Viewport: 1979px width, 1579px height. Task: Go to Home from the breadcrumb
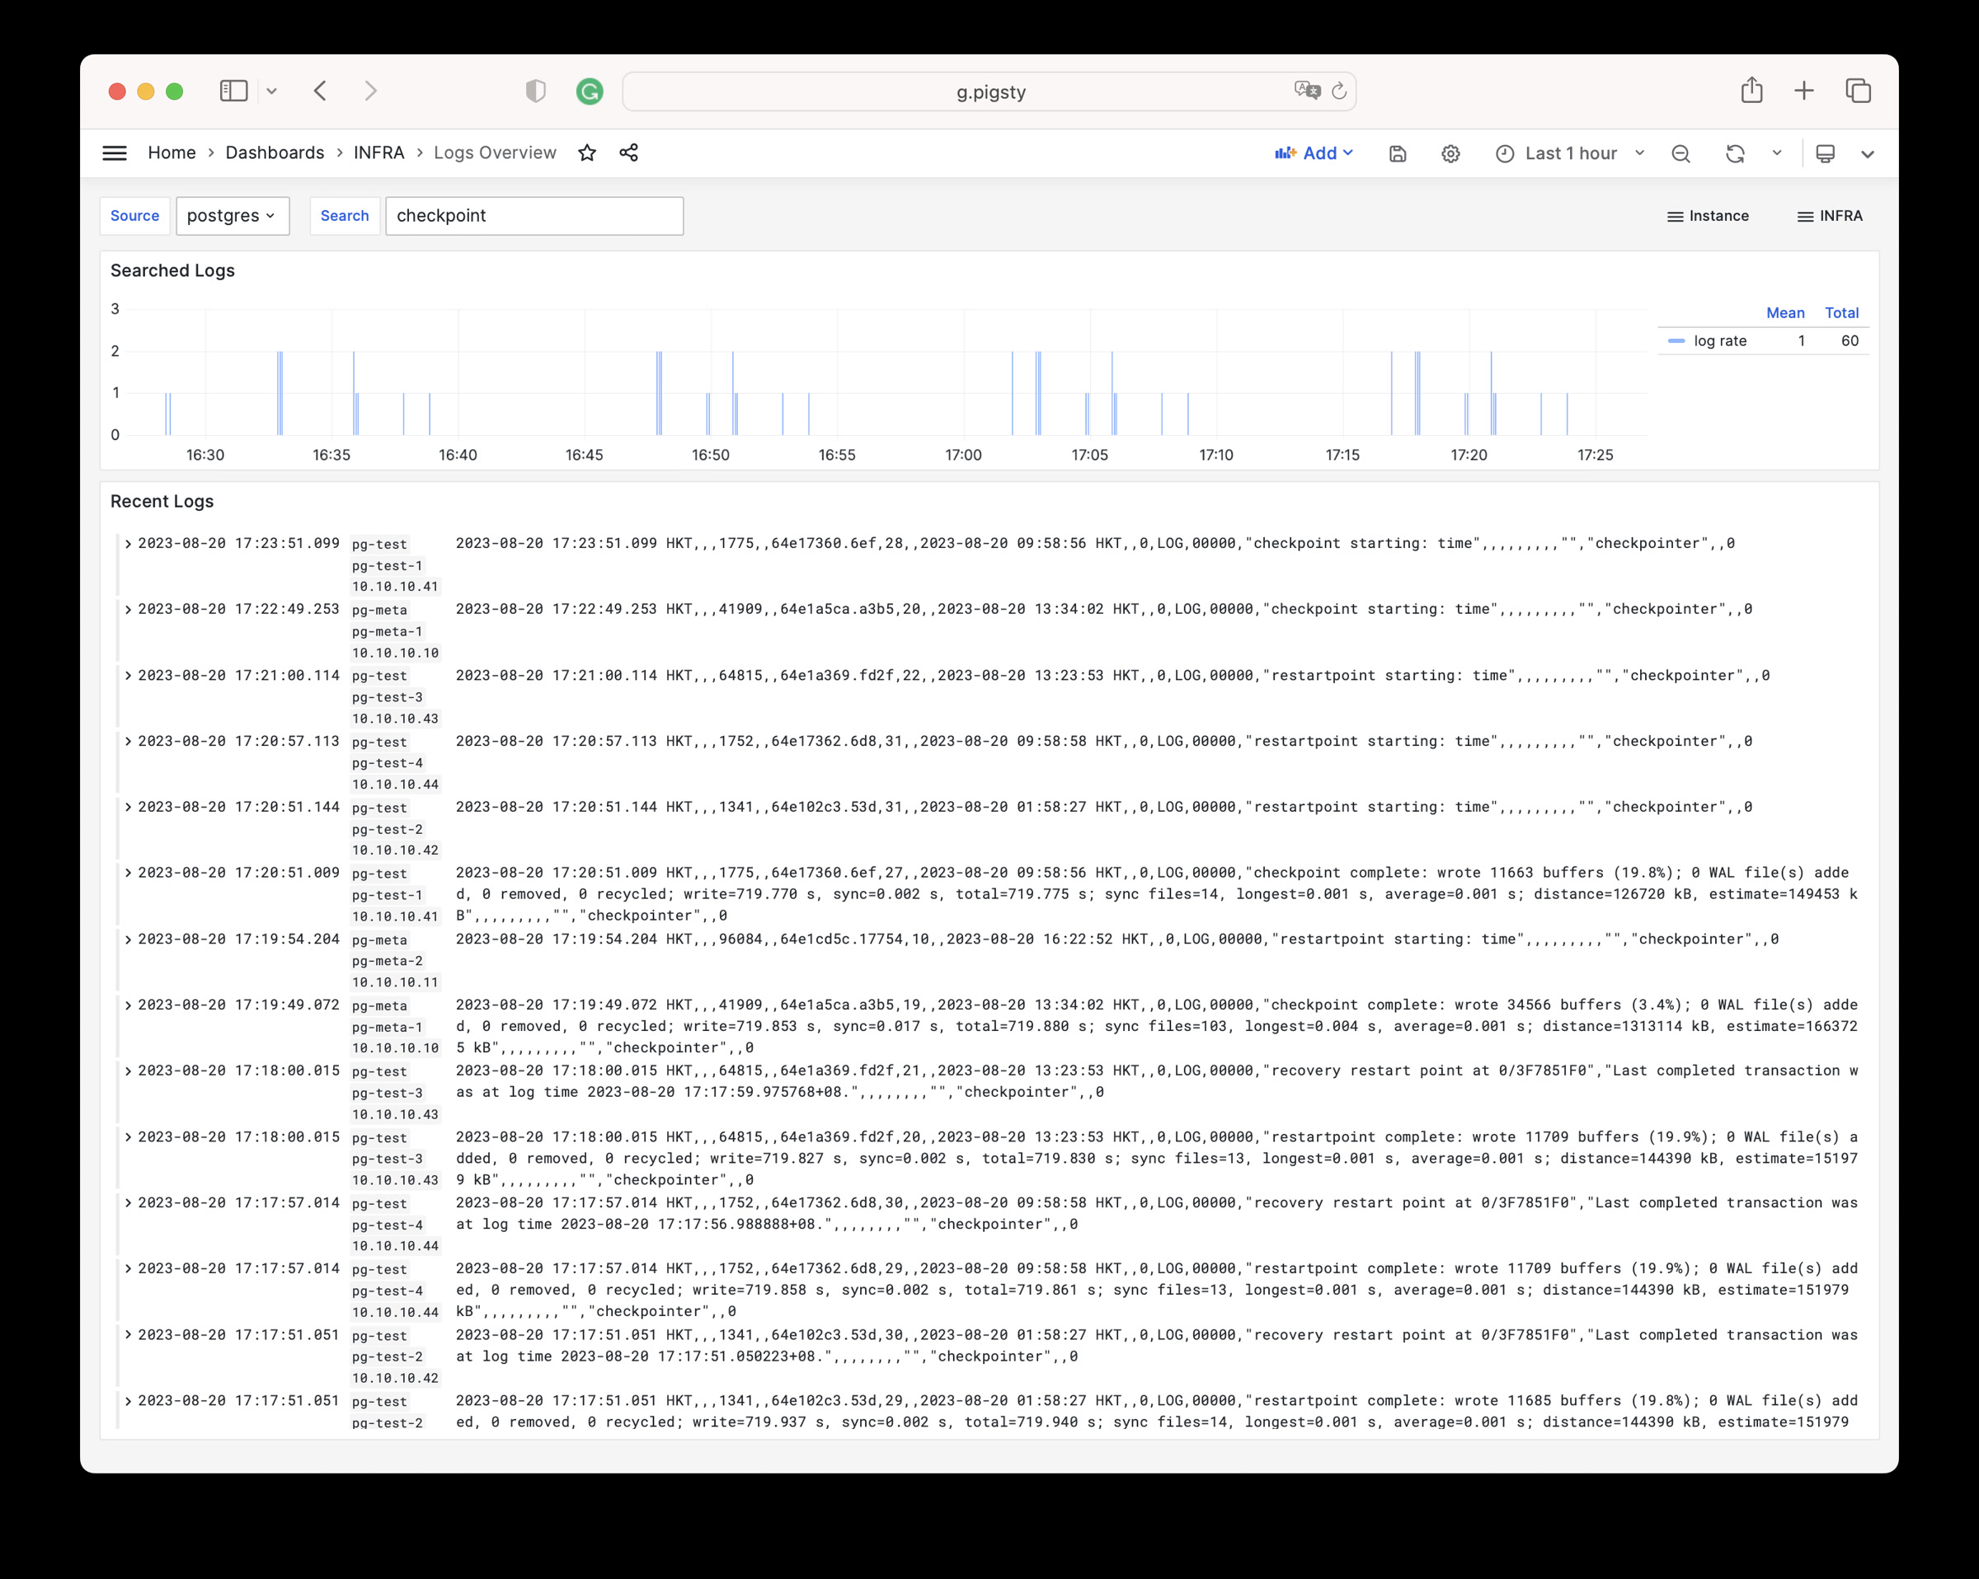click(x=172, y=152)
